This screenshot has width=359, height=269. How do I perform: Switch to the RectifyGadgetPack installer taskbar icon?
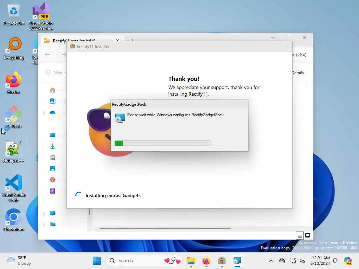coord(237,261)
